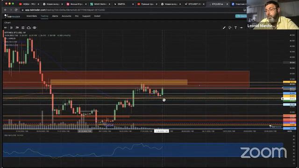Image resolution: width=299 pixels, height=168 pixels.
Task: Open the color palette tool
Action: (x=230, y=28)
